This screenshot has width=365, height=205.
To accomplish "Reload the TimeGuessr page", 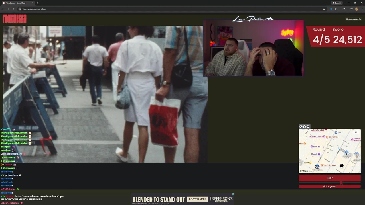I will [13, 9].
